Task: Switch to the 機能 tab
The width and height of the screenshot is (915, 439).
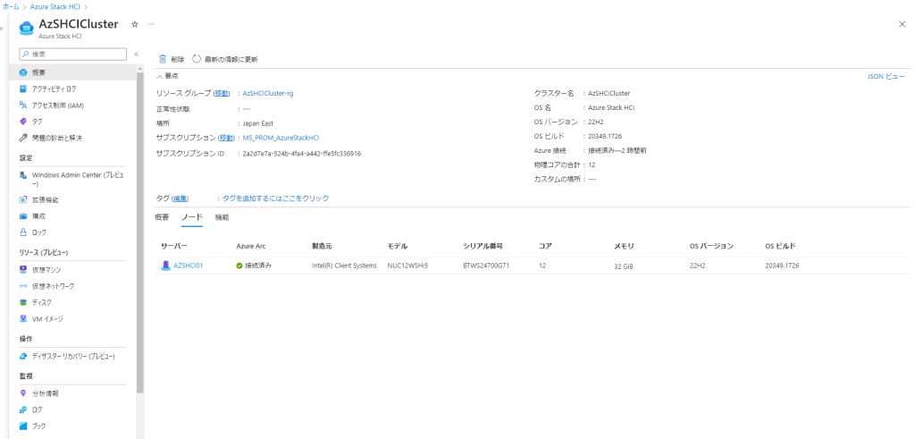Action: coord(222,217)
